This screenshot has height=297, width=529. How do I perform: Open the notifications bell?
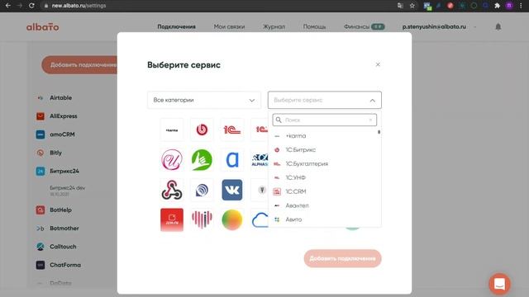[x=498, y=26]
